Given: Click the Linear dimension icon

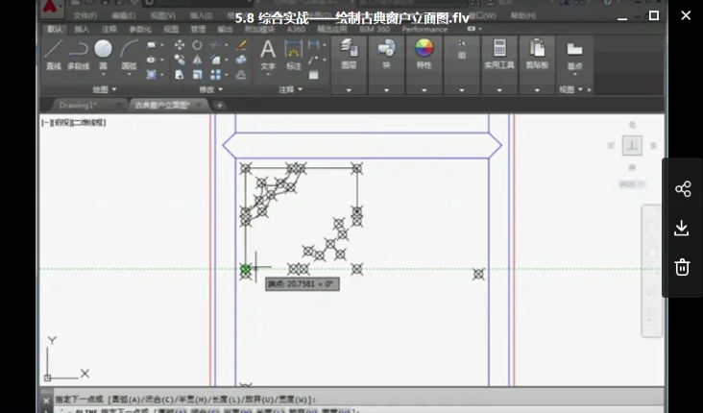Looking at the screenshot, I should pyautogui.click(x=314, y=45).
